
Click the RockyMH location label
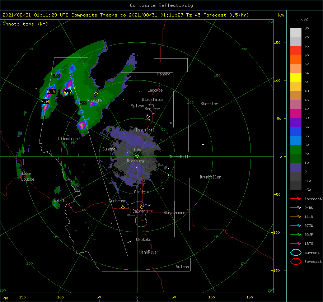pyautogui.click(x=95, y=101)
